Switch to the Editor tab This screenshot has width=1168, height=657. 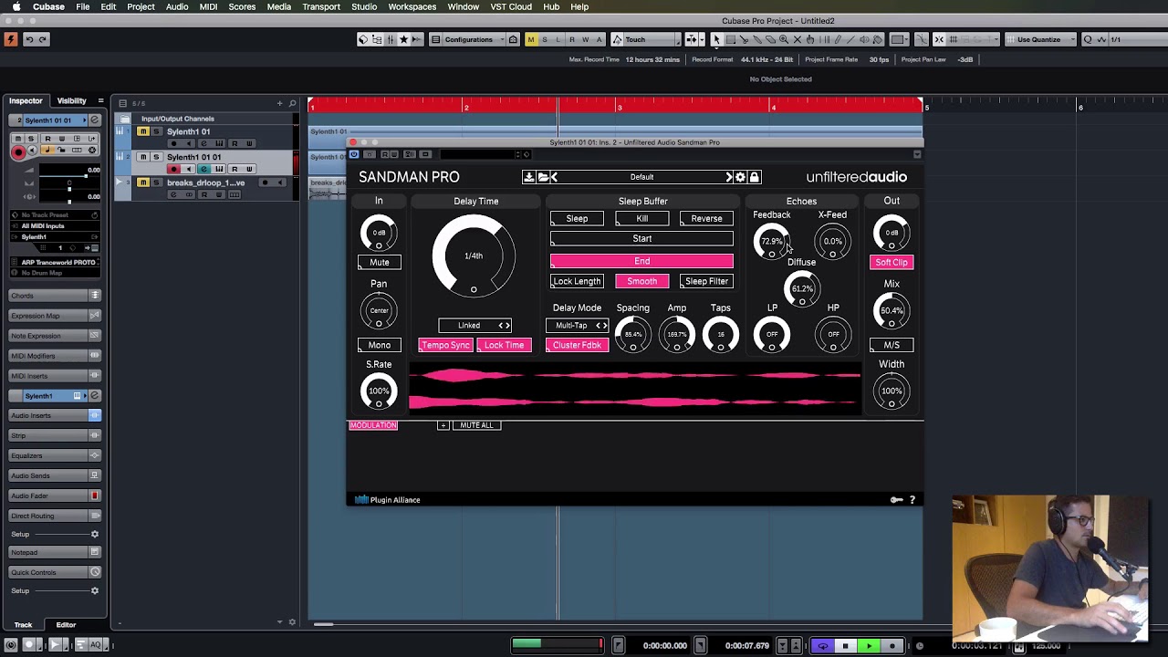66,625
